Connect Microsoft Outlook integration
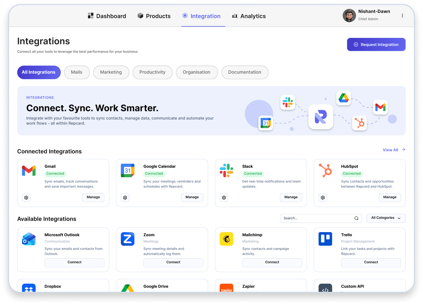 pyautogui.click(x=75, y=263)
